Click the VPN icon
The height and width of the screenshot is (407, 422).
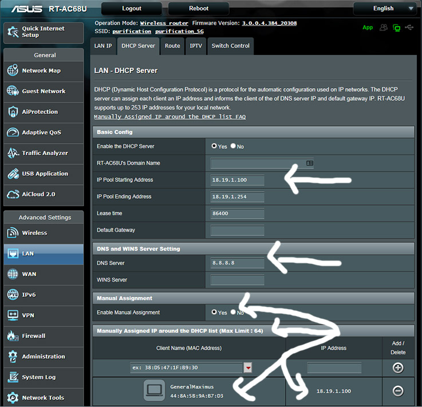click(x=13, y=315)
